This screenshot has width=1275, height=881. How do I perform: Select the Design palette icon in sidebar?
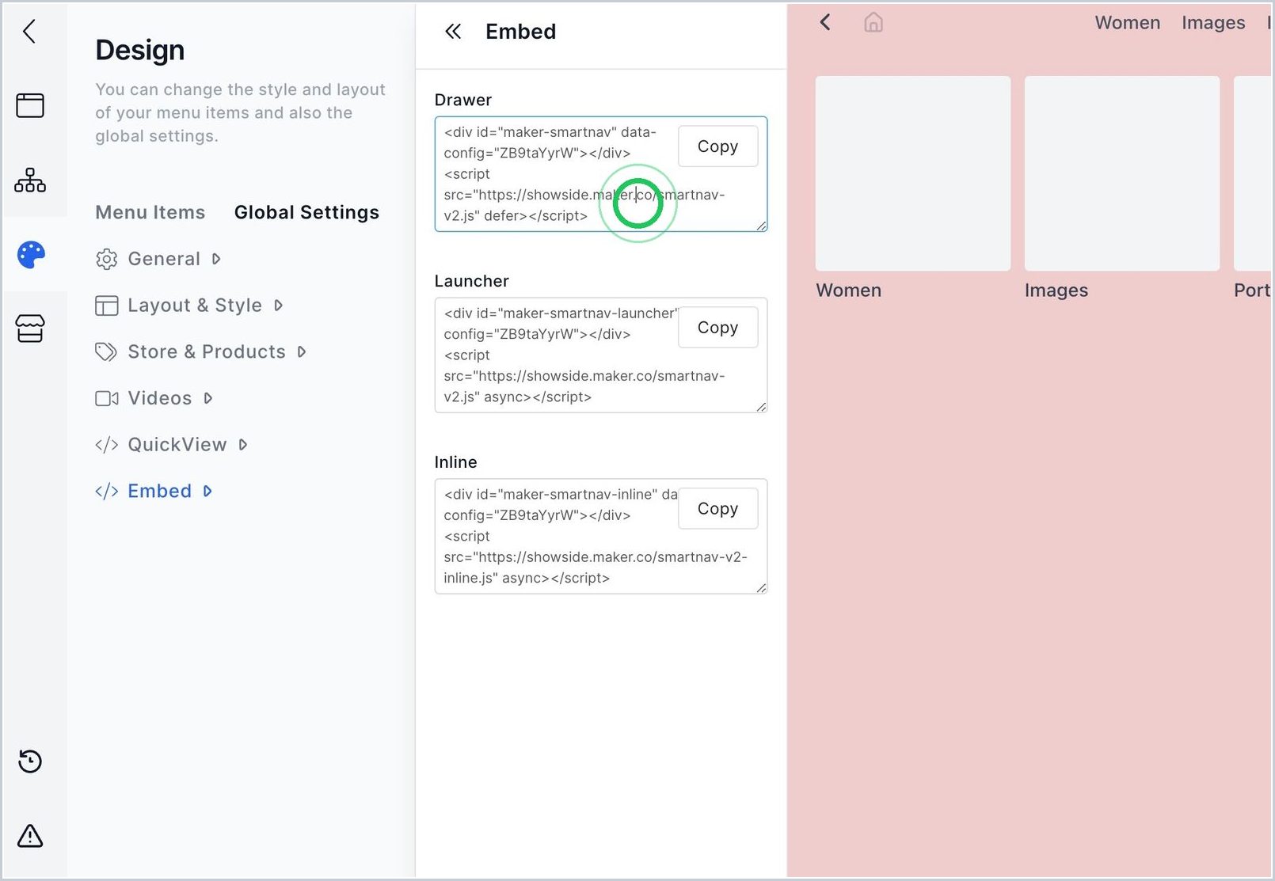click(31, 255)
